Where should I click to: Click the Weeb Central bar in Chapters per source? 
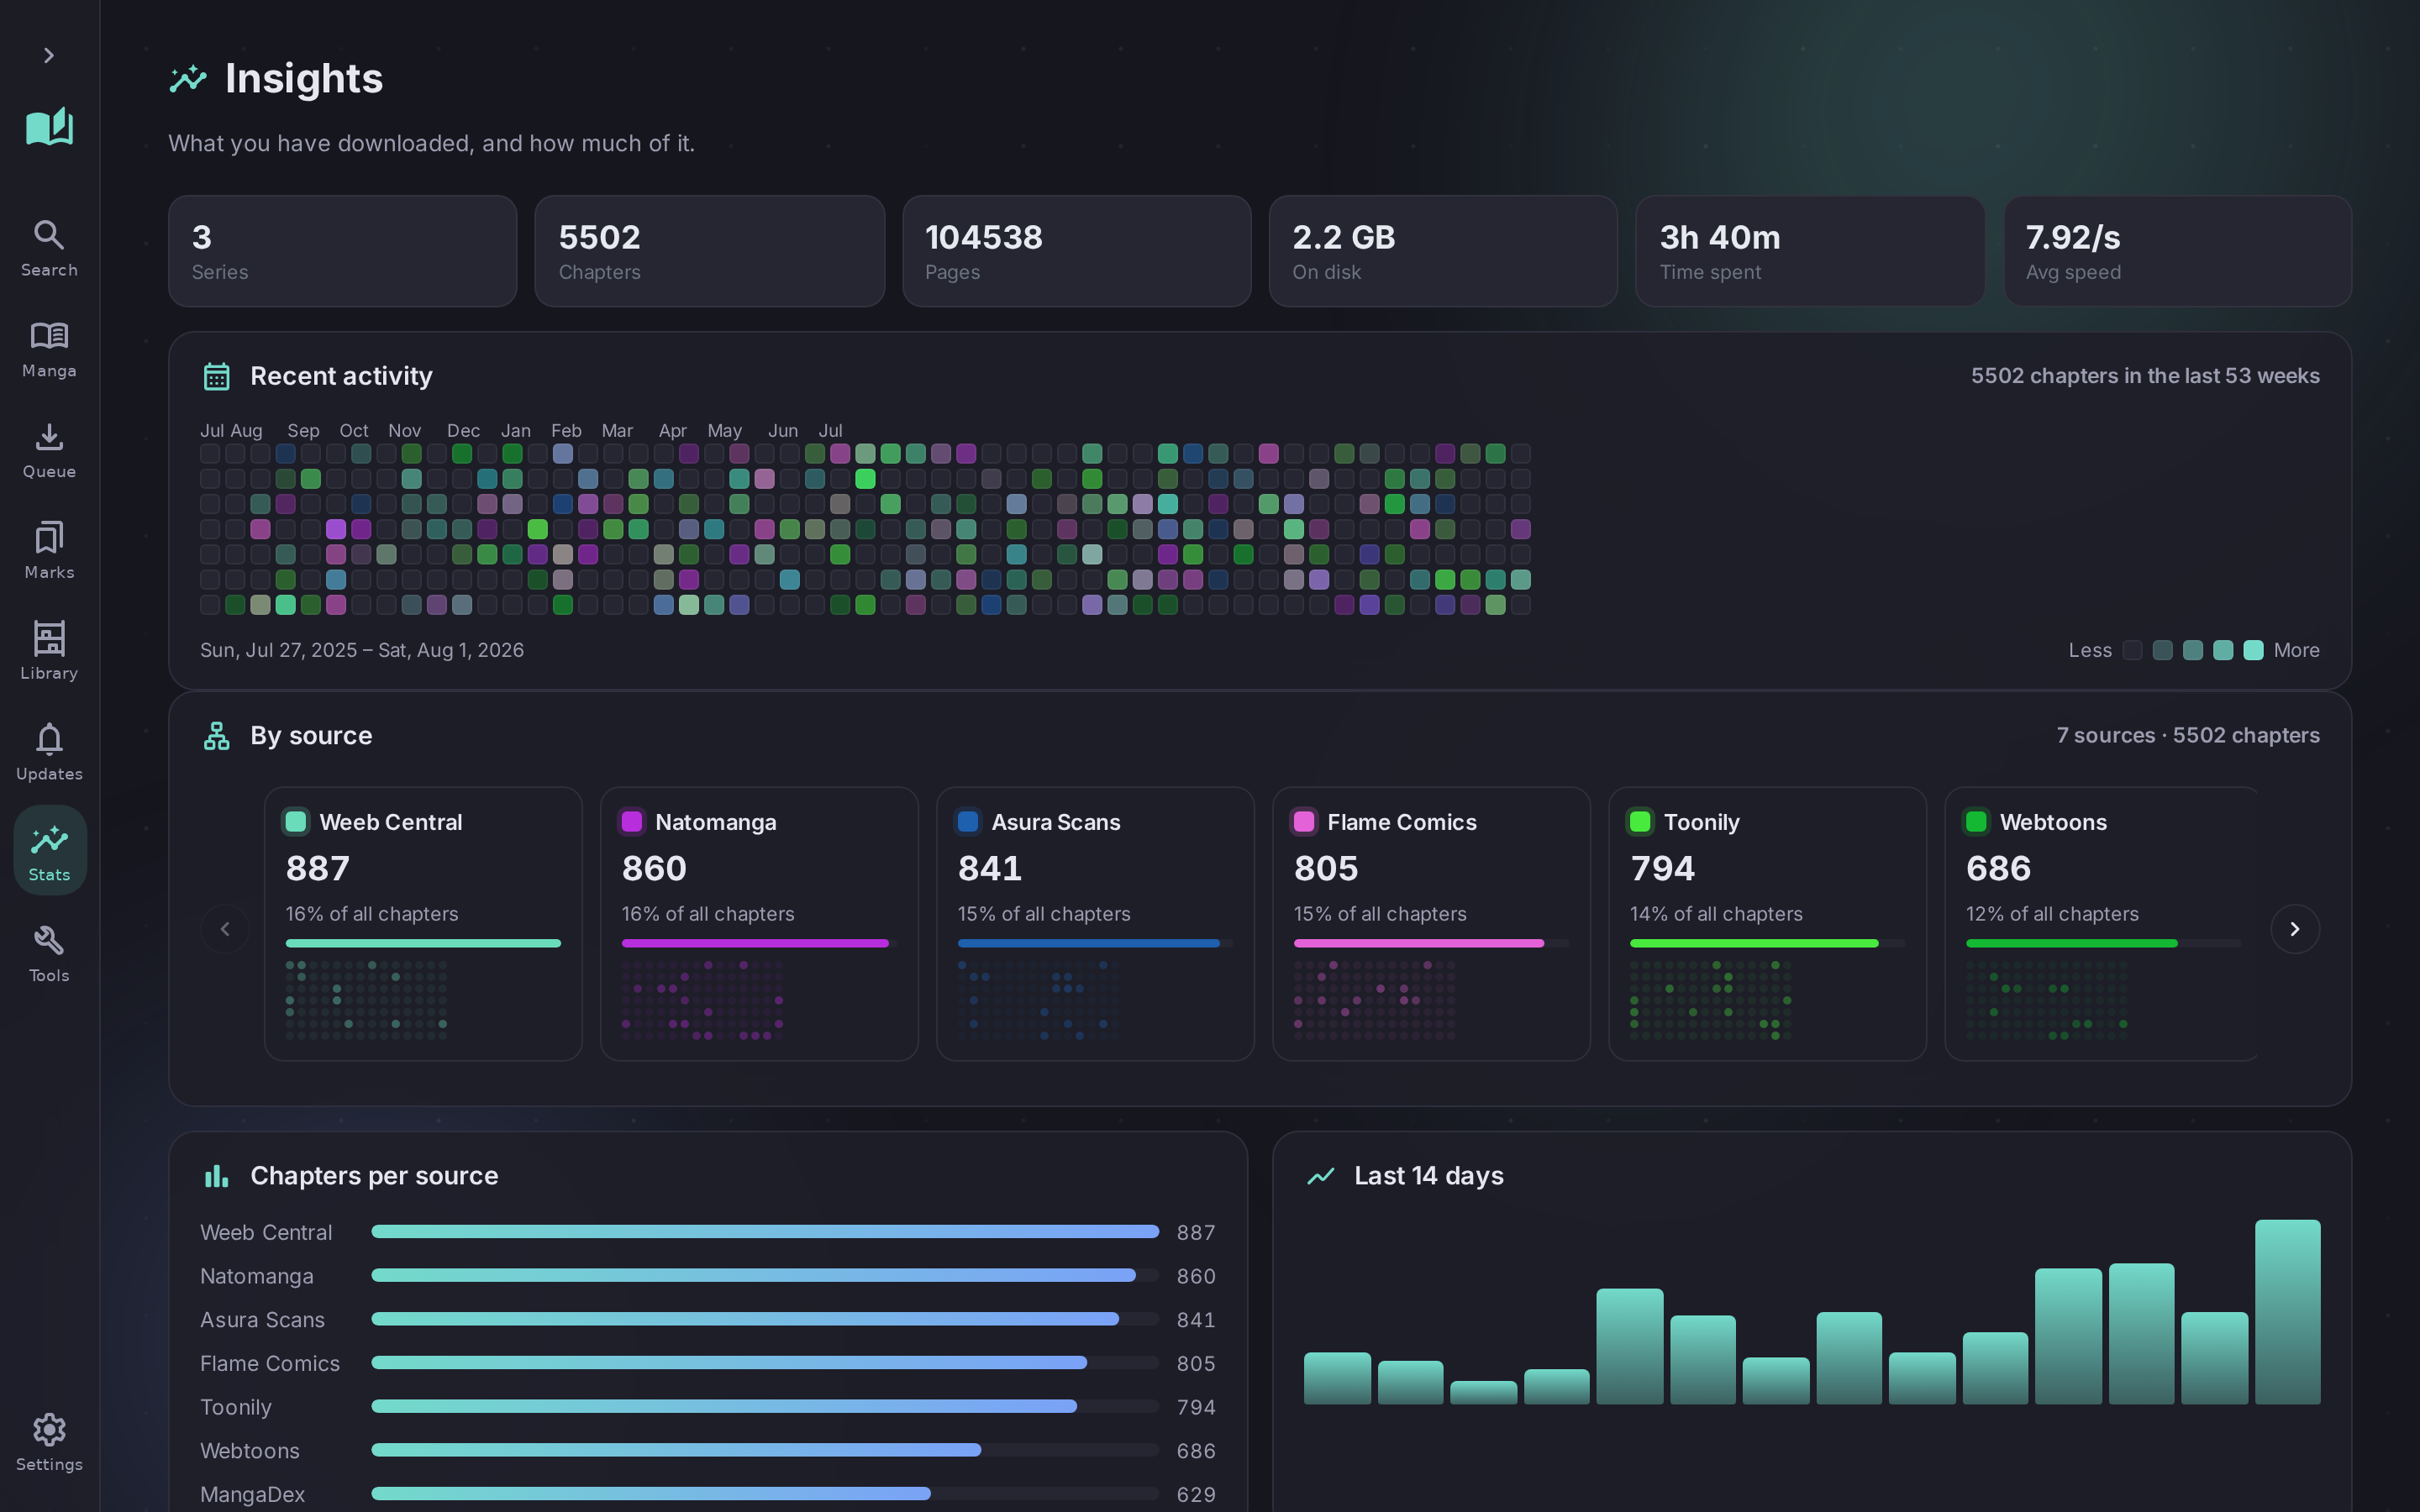pos(765,1232)
